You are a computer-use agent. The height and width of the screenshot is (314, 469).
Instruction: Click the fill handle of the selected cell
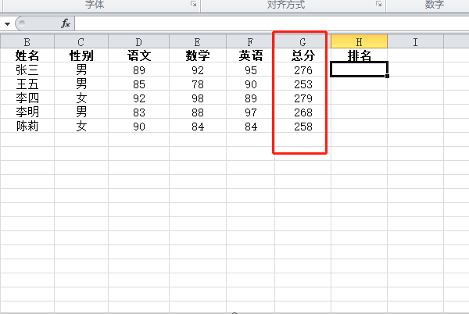(x=388, y=77)
